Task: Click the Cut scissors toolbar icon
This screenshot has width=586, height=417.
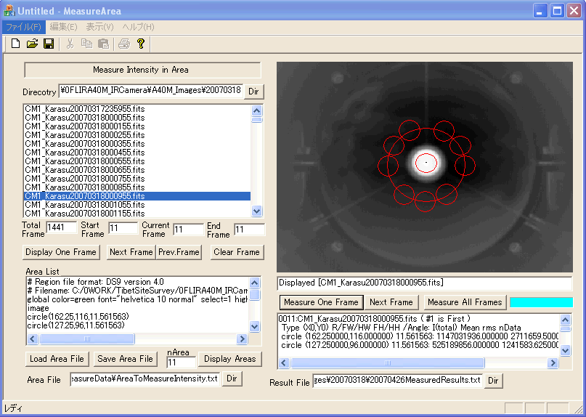Action: coord(70,44)
